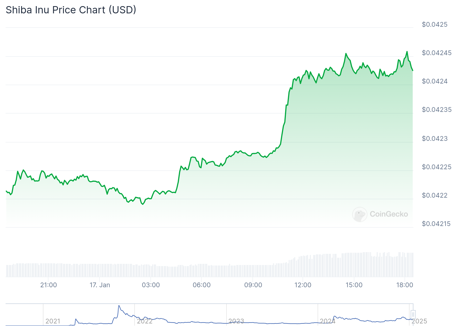
Task: Click the 12:00 time axis label
Action: pos(303,285)
